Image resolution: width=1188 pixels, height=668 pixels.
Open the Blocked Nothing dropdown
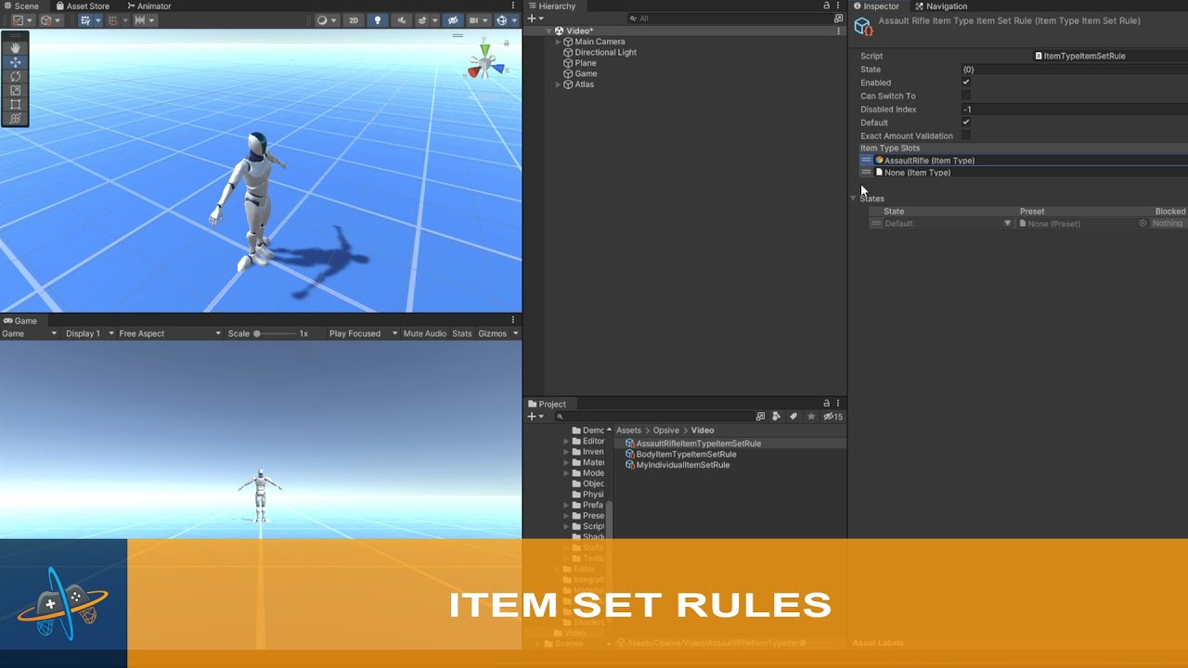(1169, 224)
